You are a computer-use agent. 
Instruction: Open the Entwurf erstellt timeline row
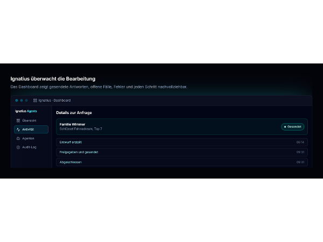tap(182, 142)
